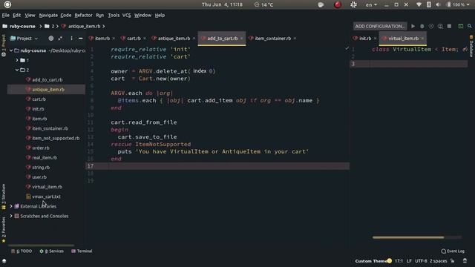Click the weather indicator showing 14 °C
The height and width of the screenshot is (267, 475).
(x=264, y=4)
